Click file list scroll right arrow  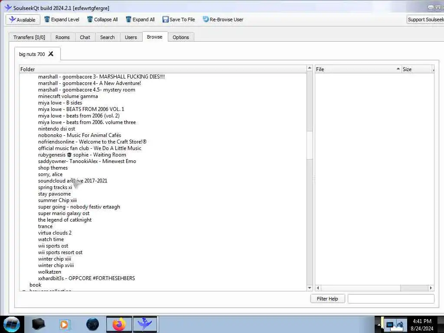(431, 288)
